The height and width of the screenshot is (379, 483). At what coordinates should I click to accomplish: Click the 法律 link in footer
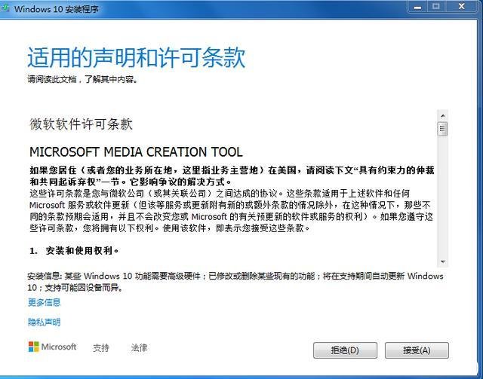click(139, 348)
